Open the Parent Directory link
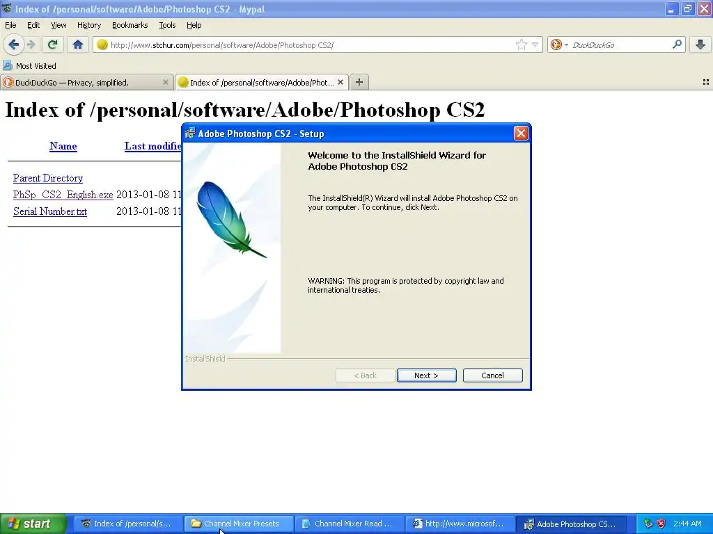Screen dimensions: 713x534 pyautogui.click(x=48, y=178)
